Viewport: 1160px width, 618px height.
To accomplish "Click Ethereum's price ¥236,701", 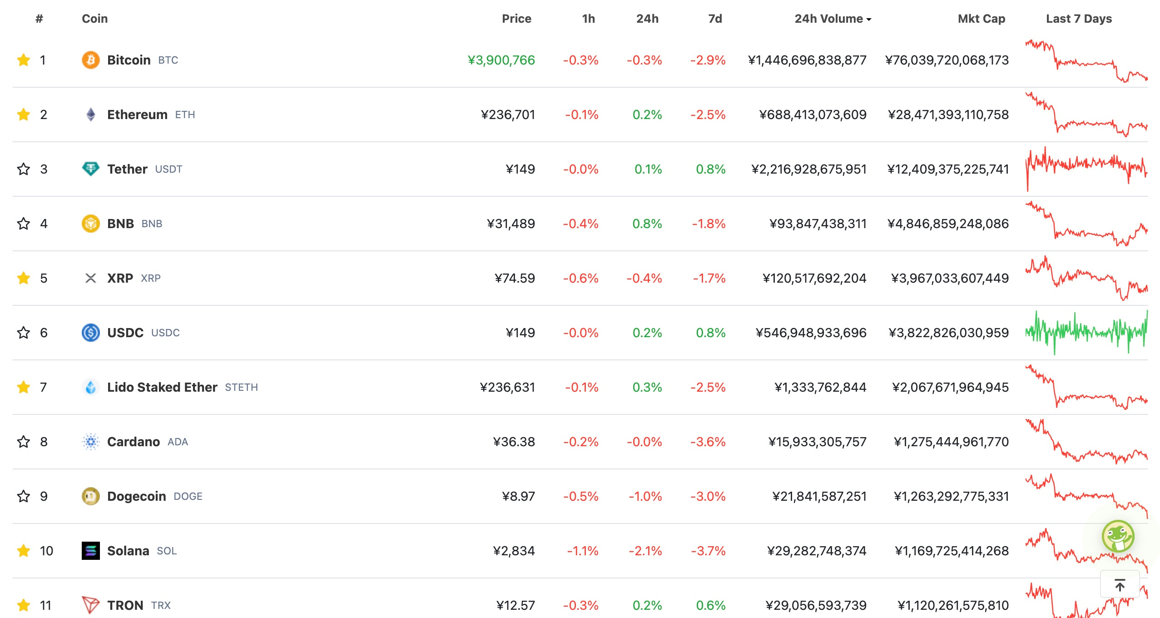I will point(508,115).
